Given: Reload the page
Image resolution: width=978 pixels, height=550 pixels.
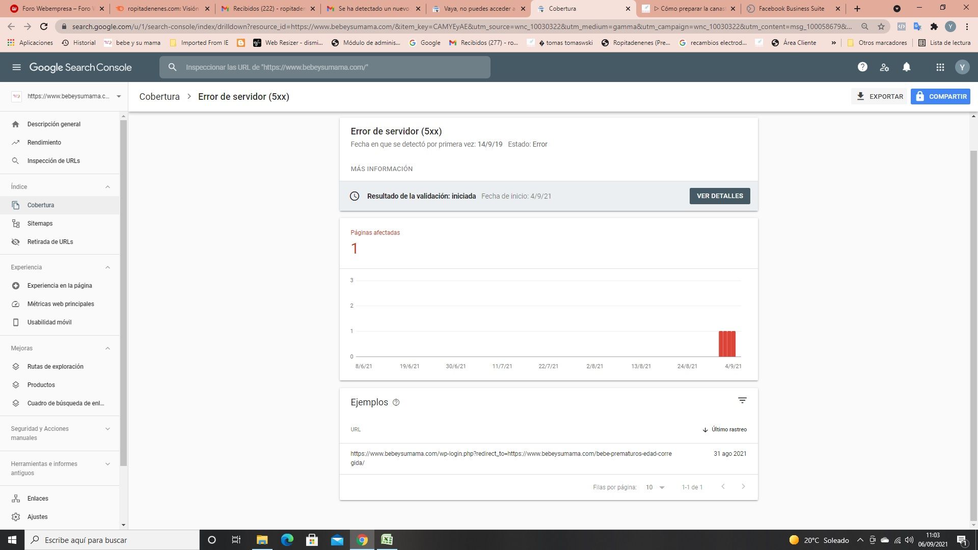Looking at the screenshot, I should [x=44, y=26].
